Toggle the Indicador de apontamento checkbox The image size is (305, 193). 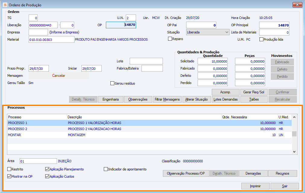click(x=106, y=169)
